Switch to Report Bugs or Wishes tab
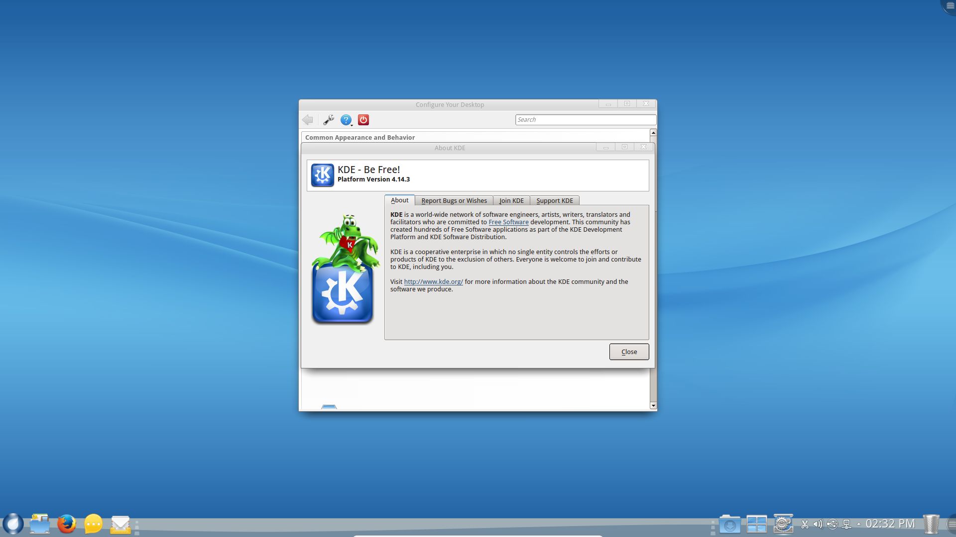The image size is (956, 537). tap(454, 201)
